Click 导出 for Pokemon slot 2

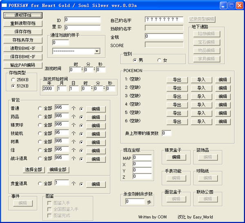(x=177, y=88)
